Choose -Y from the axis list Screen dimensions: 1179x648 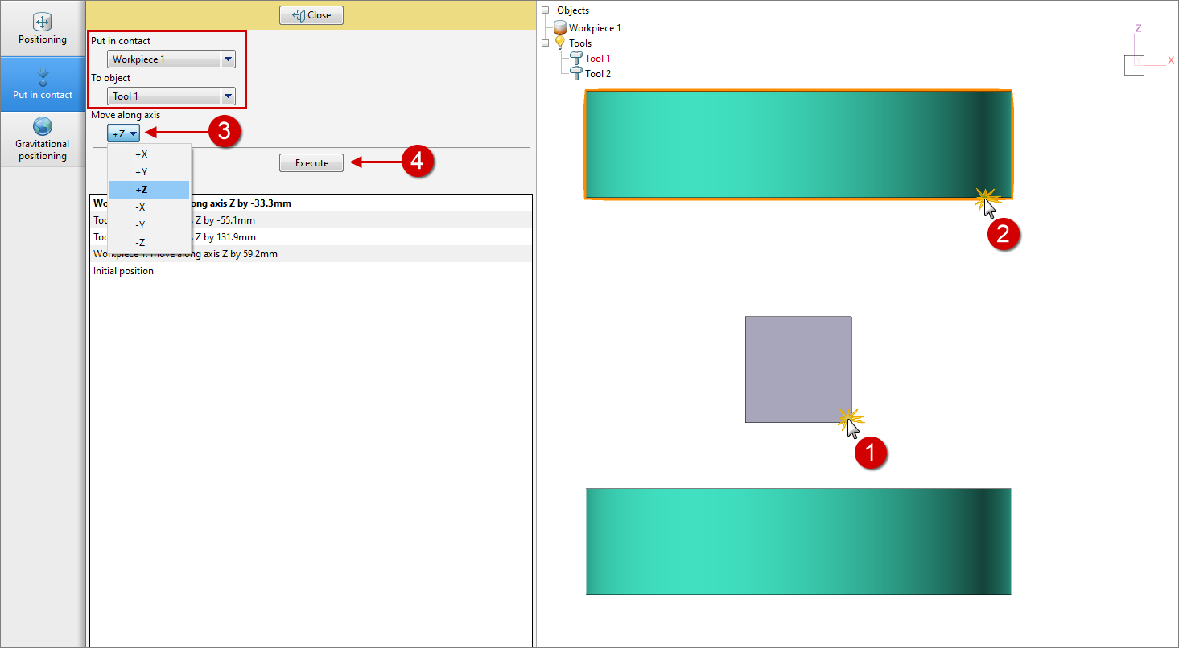(x=142, y=224)
